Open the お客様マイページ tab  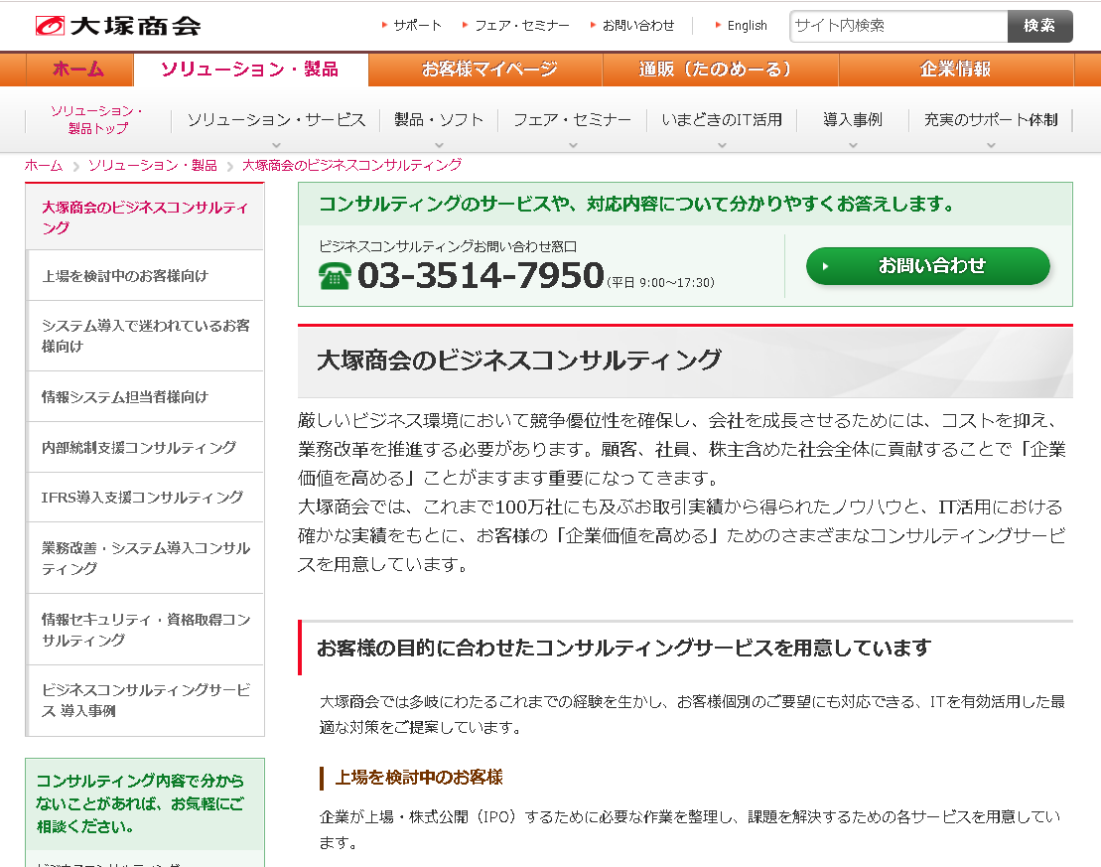[x=489, y=70]
